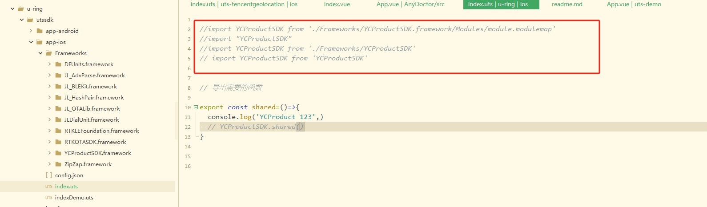This screenshot has width=707, height=207.
Task: Select app-android in the file tree
Action: pyautogui.click(x=62, y=31)
